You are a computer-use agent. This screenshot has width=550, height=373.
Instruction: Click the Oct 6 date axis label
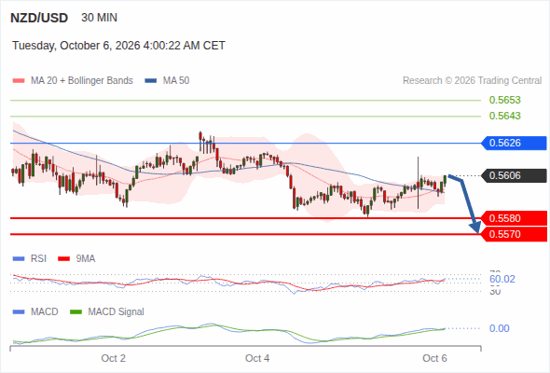click(434, 358)
